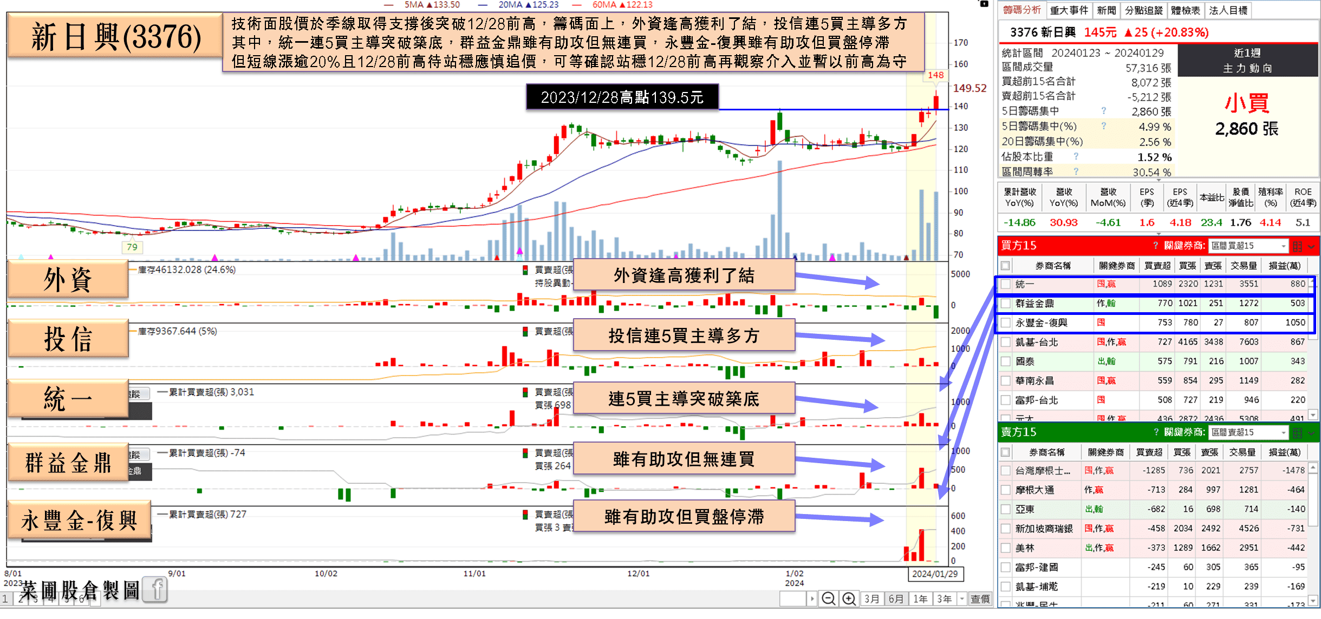The height and width of the screenshot is (619, 1321).
Task: Click the help question mark in 買方15 header
Action: [x=1155, y=246]
